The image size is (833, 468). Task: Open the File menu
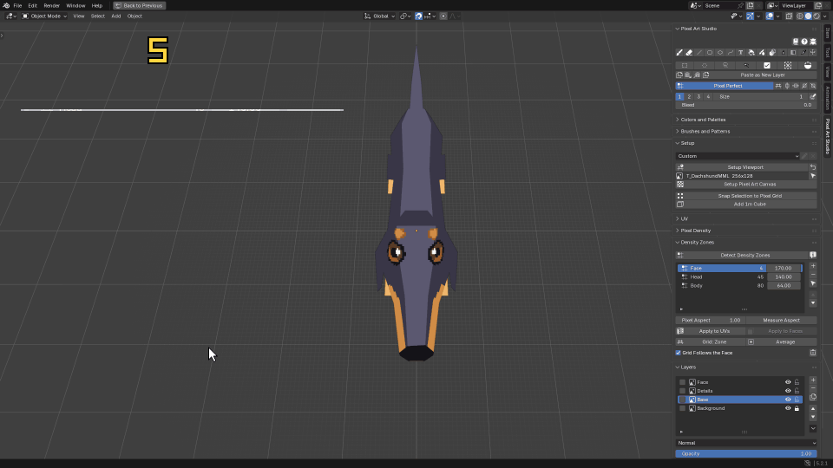click(x=17, y=5)
